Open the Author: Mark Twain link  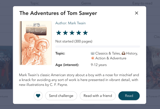point(70,23)
